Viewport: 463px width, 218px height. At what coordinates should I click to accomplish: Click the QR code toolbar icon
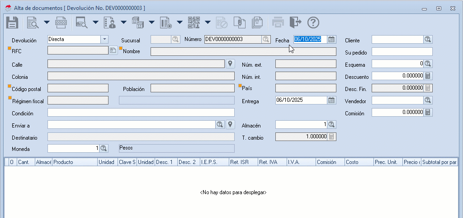click(x=194, y=22)
